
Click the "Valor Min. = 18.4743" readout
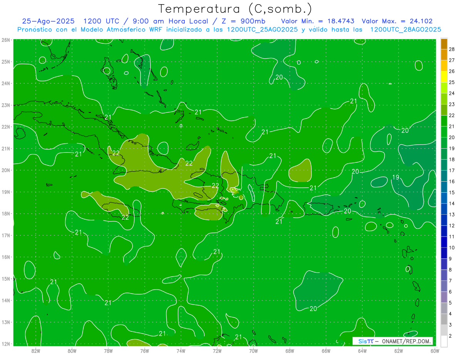coord(318,21)
